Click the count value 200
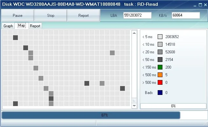This screenshot has height=127, width=208. (x=168, y=67)
